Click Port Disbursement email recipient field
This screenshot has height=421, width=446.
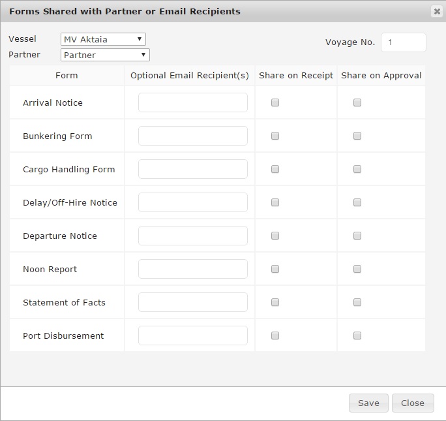click(x=193, y=335)
